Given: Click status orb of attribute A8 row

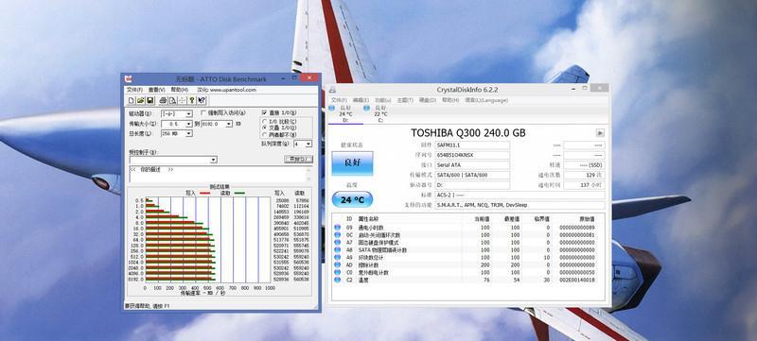Looking at the screenshot, I should click(337, 250).
